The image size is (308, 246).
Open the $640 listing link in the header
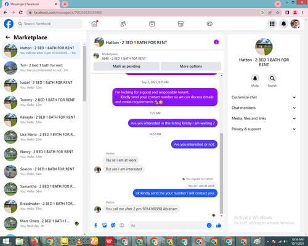[x=124, y=58]
